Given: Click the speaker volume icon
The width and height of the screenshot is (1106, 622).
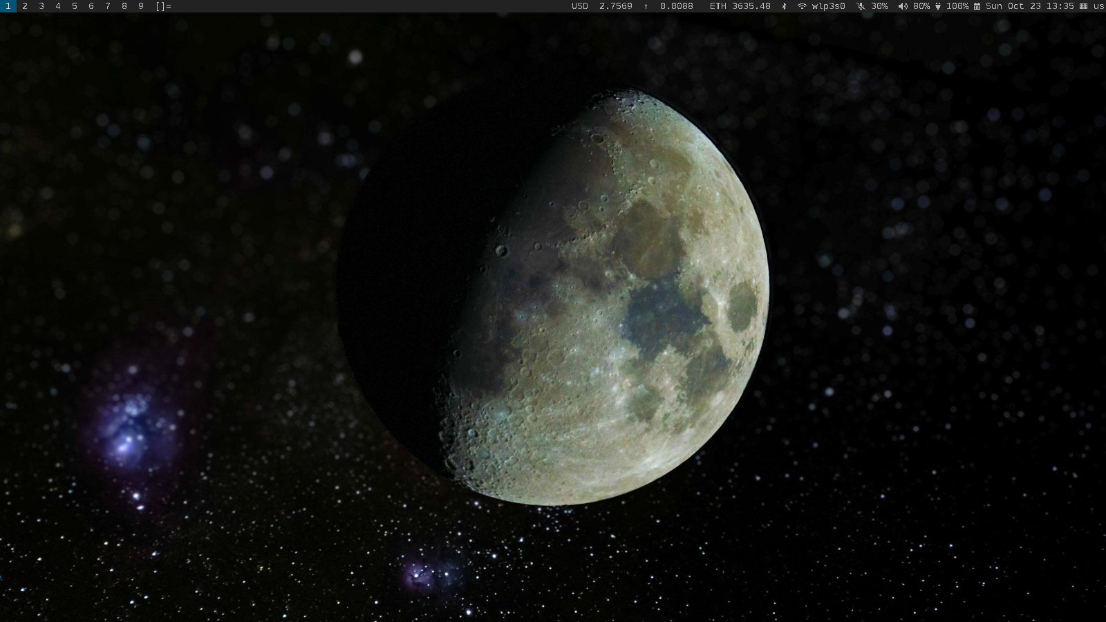Looking at the screenshot, I should coord(902,6).
